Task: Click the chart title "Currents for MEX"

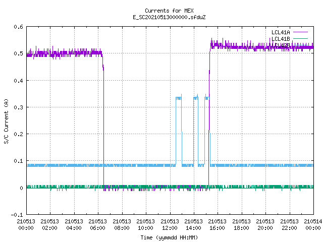Action: tap(169, 11)
